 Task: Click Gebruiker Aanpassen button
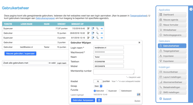(83, 100)
